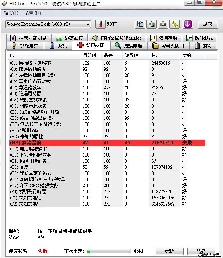Click the 最差 column header
This screenshot has width=223, height=258.
tap(112, 56)
